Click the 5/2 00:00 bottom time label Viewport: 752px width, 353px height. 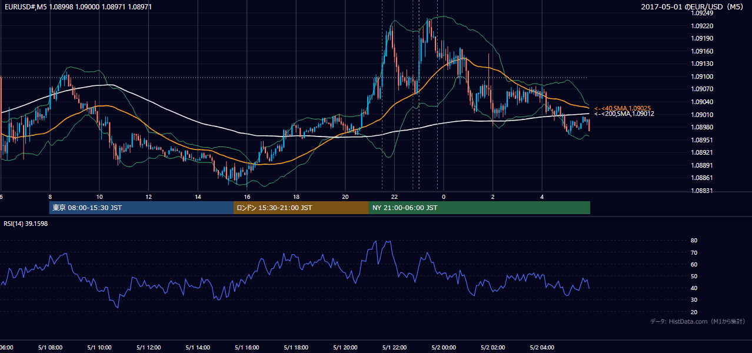pos(444,347)
